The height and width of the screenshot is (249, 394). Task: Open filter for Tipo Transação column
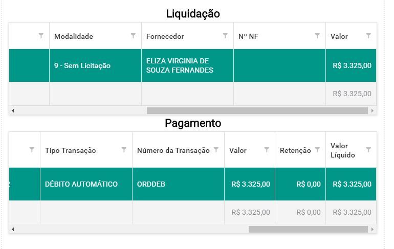124,150
